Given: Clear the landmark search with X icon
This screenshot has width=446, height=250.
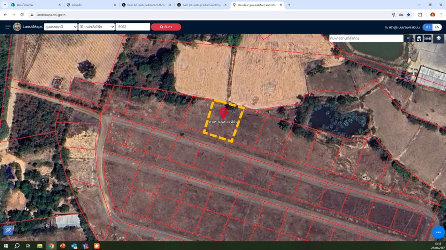Looking at the screenshot, I should point(408,38).
